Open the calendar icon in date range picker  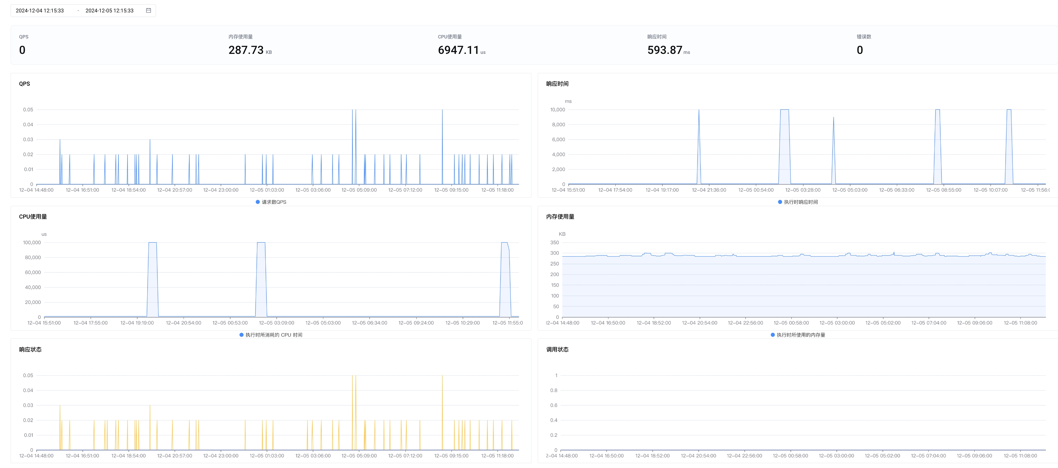tap(149, 11)
